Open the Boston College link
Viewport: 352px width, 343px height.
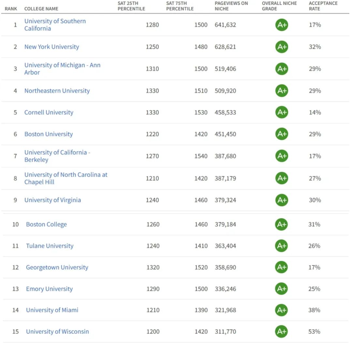click(x=46, y=224)
